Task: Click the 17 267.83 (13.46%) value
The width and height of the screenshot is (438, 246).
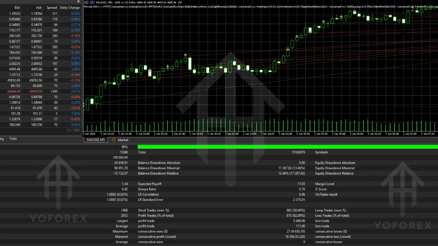Action: click(292, 168)
